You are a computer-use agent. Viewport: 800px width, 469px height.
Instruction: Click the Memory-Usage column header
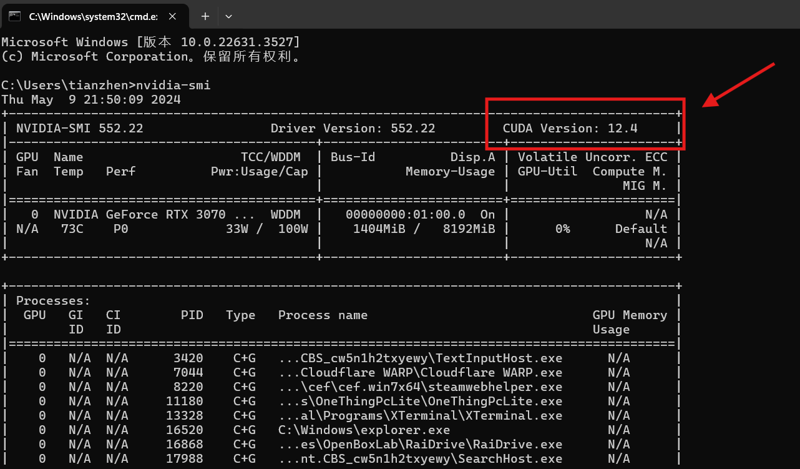point(451,172)
